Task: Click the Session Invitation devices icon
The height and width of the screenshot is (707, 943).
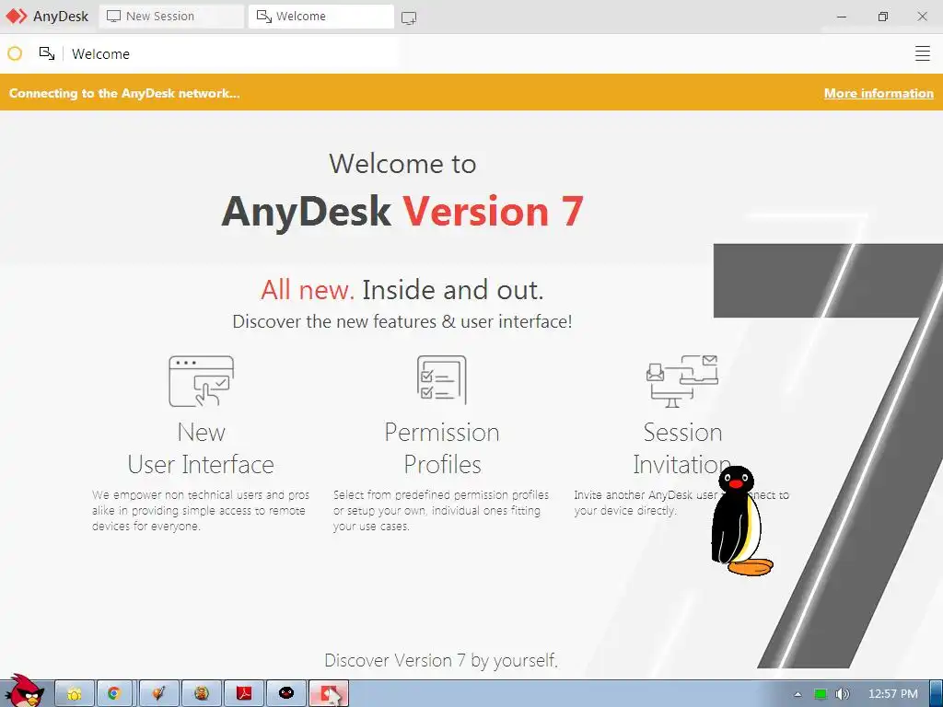Action: pyautogui.click(x=682, y=381)
